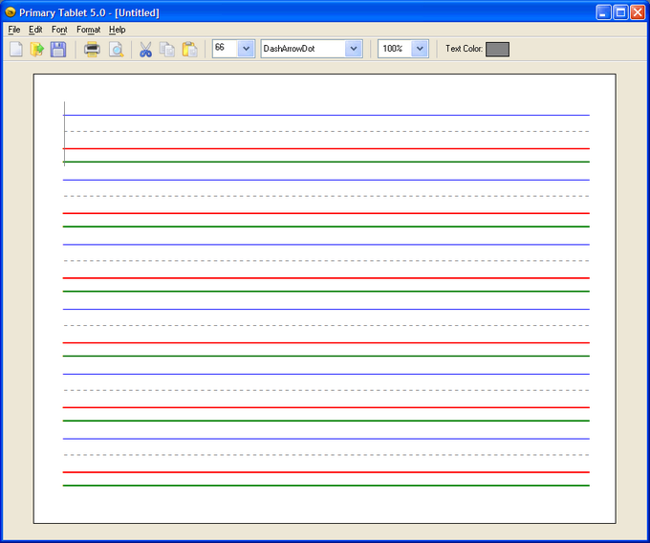The height and width of the screenshot is (543, 650).
Task: Click the gray Text Color swatch
Action: pyautogui.click(x=497, y=49)
